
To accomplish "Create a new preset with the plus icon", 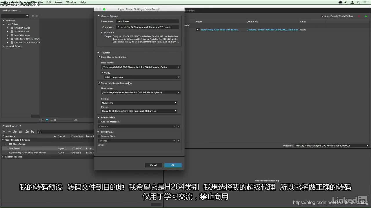I will [x=4, y=132].
